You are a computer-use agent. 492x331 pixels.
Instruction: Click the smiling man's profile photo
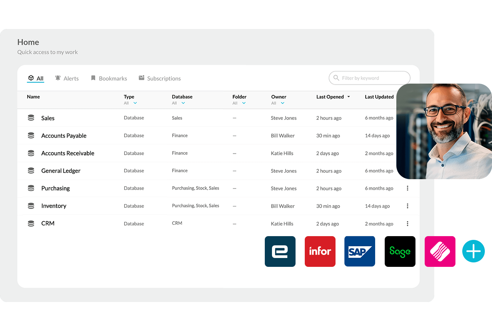pos(444,131)
